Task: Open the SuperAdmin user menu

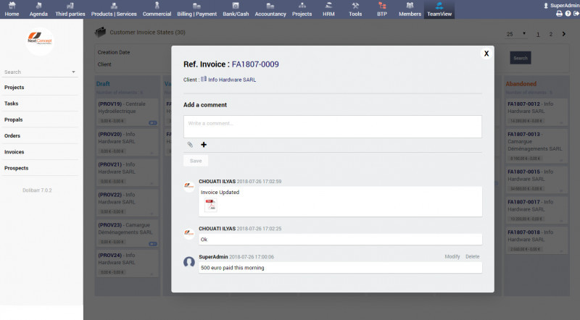Action: pyautogui.click(x=561, y=5)
